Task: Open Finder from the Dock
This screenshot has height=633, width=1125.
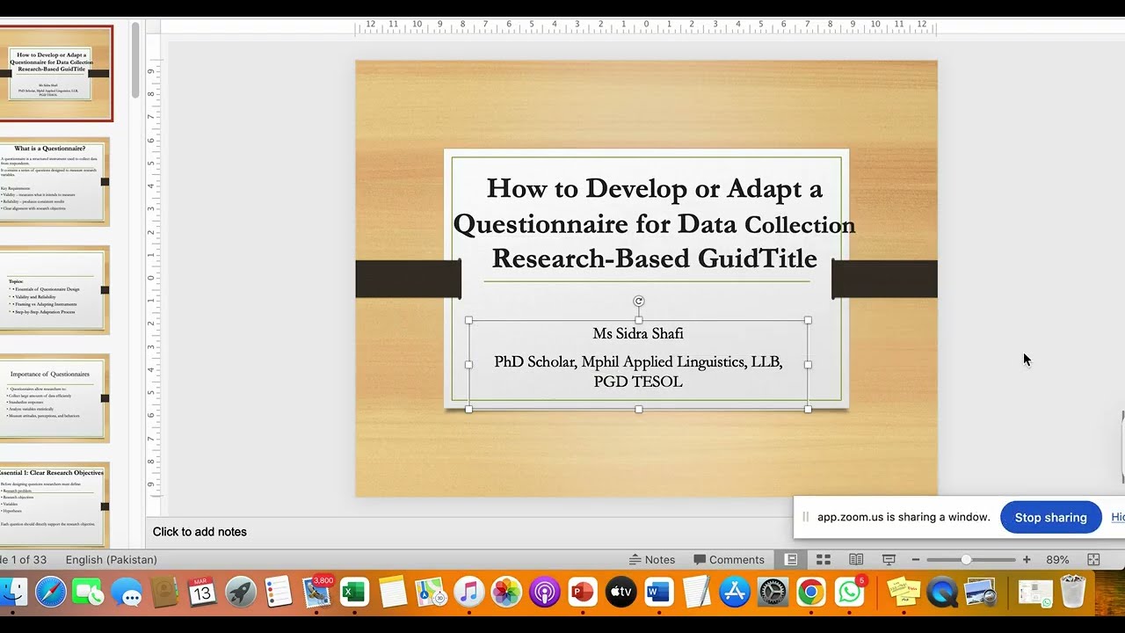Action: pyautogui.click(x=12, y=592)
